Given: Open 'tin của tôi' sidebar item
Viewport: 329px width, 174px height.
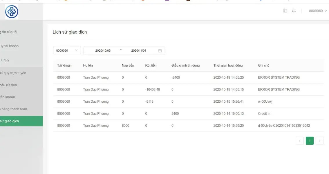Looking at the screenshot, I should point(10,32).
